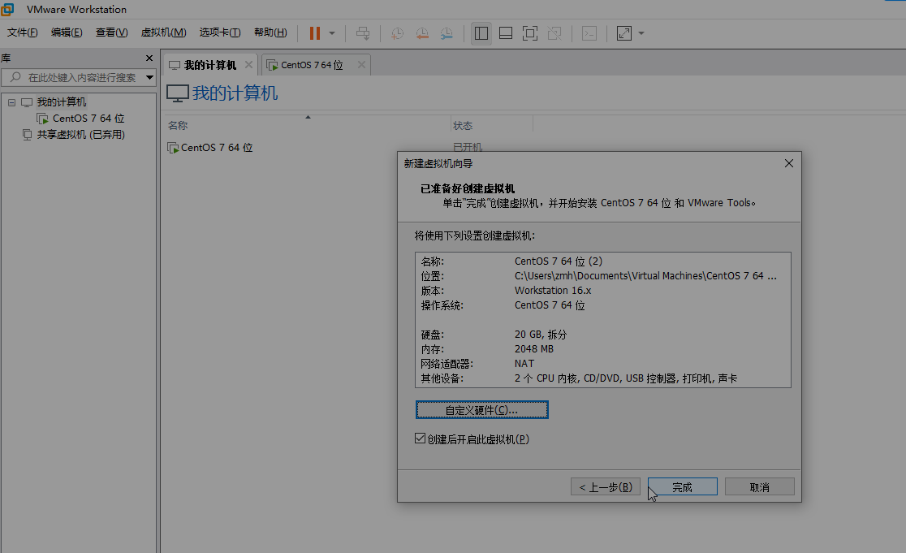Click the 上一步(B) back button
Image resolution: width=906 pixels, height=553 pixels.
click(x=606, y=487)
